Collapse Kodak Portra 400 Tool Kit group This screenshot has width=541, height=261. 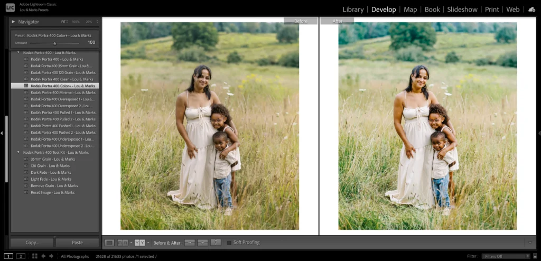(x=18, y=152)
